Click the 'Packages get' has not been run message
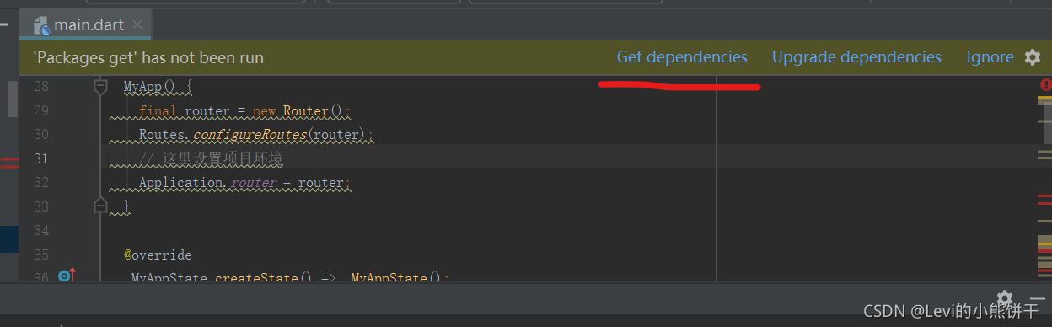Screen dimensions: 1052x327 [x=148, y=57]
